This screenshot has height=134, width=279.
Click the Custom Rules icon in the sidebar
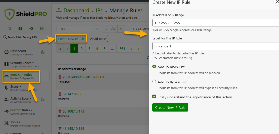[6, 111]
